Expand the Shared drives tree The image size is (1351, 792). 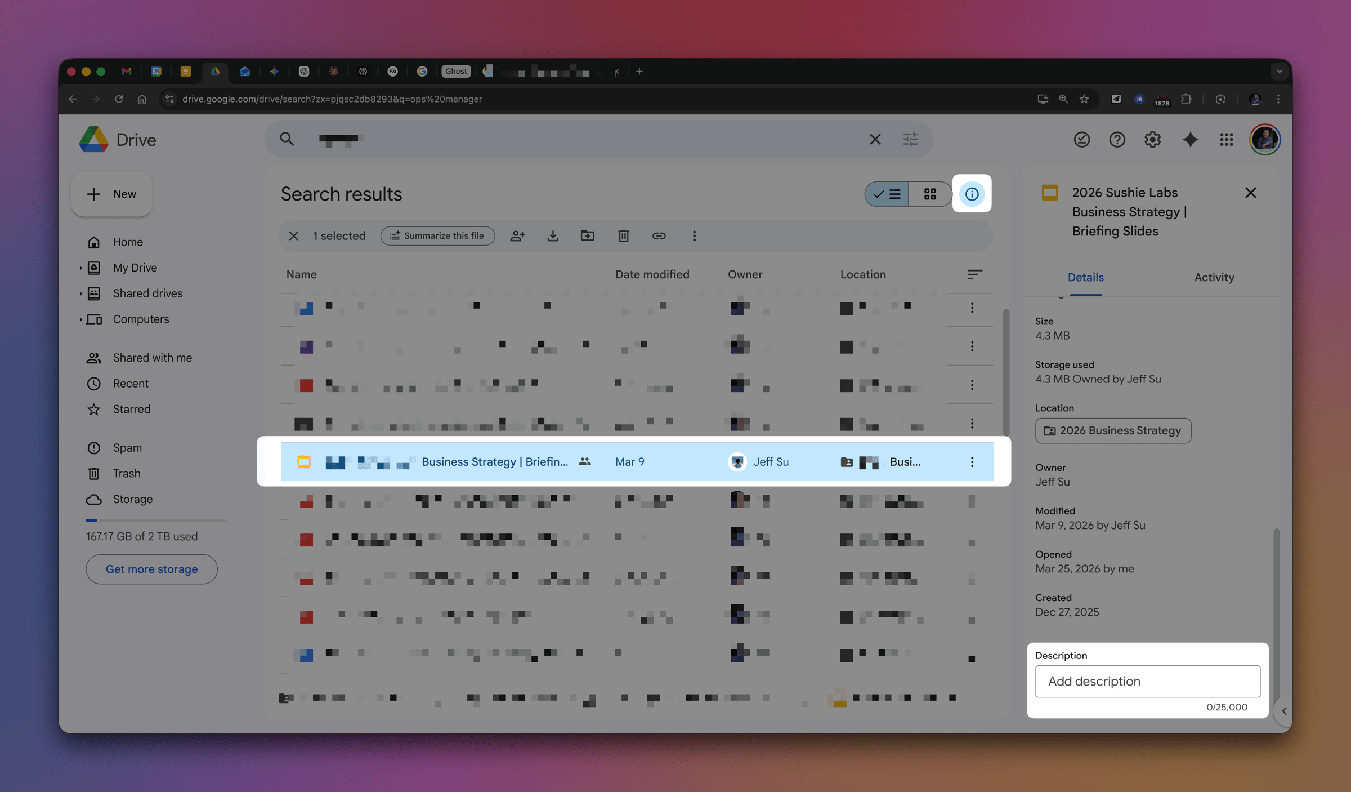(x=80, y=293)
